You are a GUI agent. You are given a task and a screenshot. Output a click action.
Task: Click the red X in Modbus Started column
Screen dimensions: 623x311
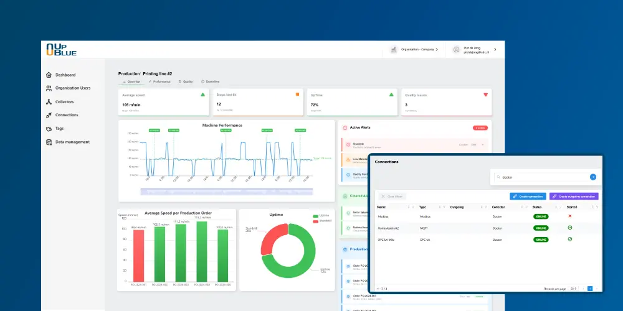570,216
